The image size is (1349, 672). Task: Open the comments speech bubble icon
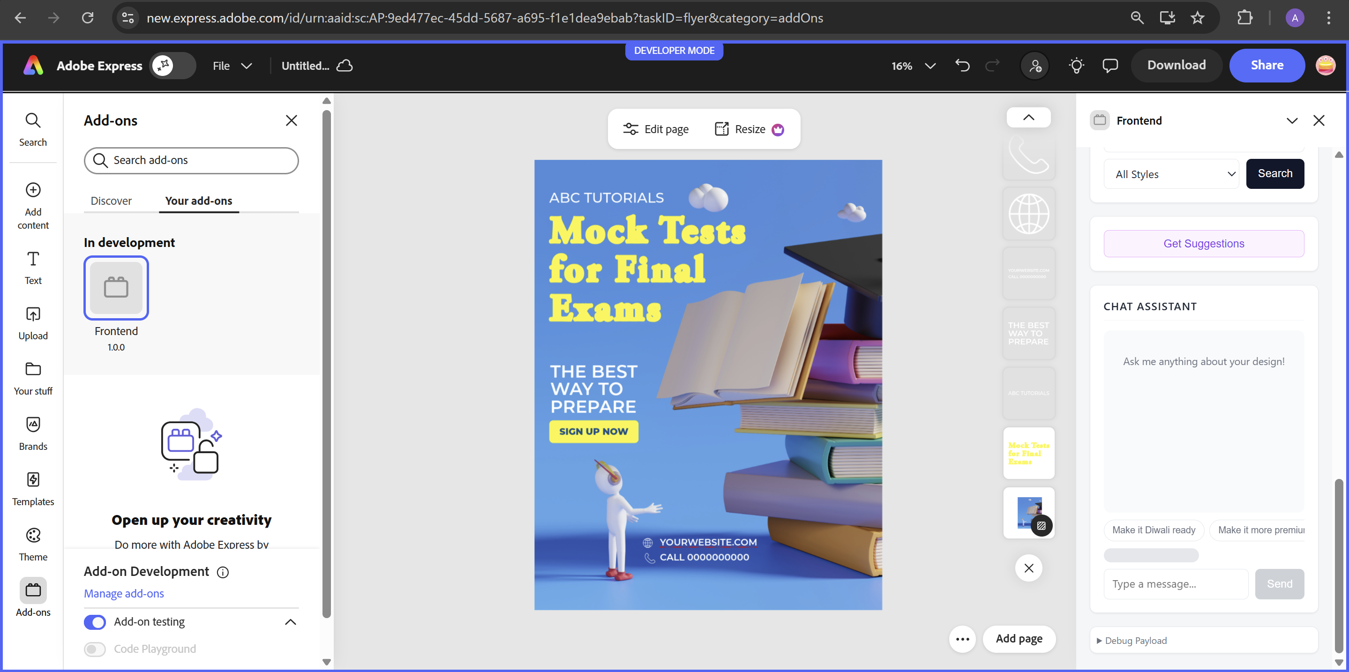pos(1109,66)
